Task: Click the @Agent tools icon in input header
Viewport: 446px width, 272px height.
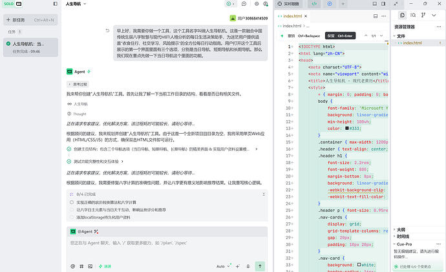Action: (96, 232)
